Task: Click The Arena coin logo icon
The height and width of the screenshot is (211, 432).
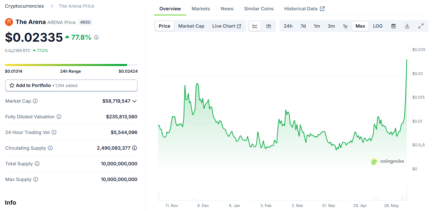Action: click(x=9, y=22)
